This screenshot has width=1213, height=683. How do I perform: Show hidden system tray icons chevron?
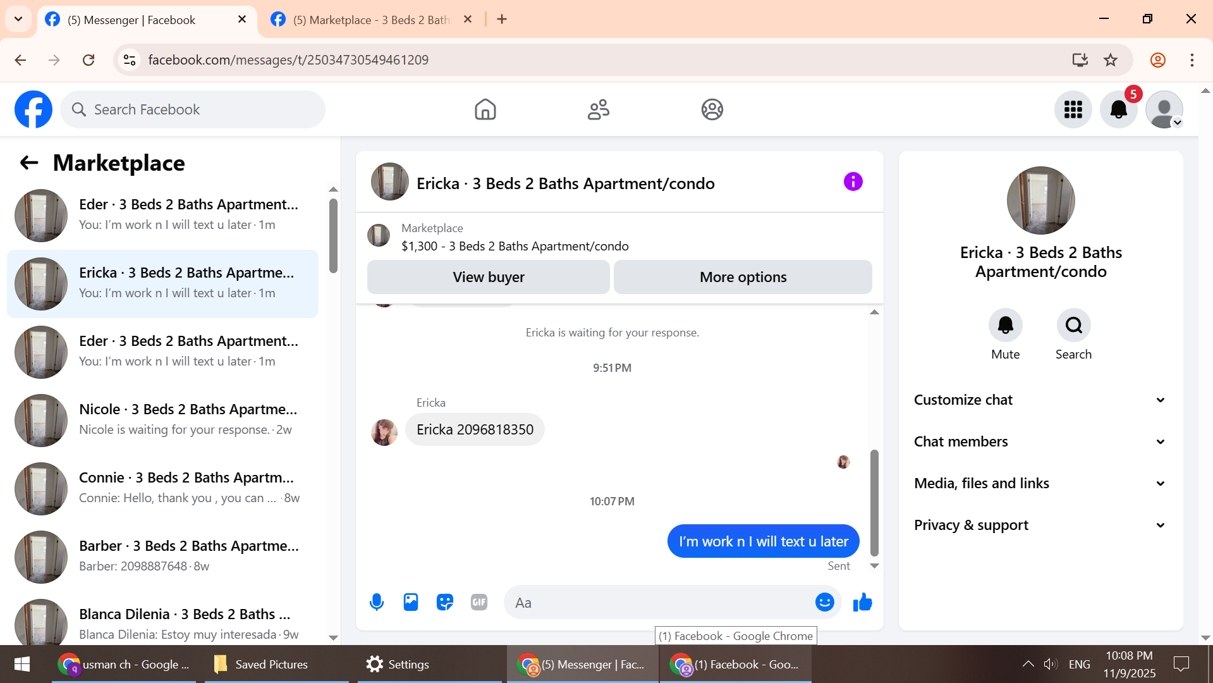(1028, 664)
